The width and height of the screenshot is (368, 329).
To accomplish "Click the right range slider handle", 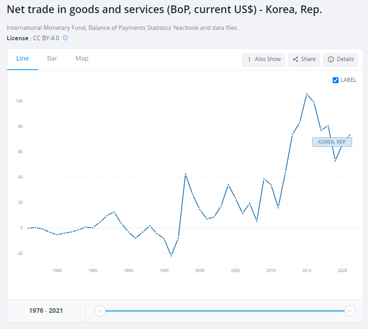I will point(349,310).
